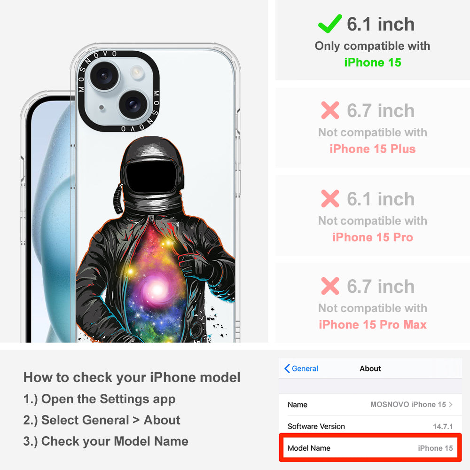
Task: Click the red X beside iPhone 15 Pro
Action: 330,198
